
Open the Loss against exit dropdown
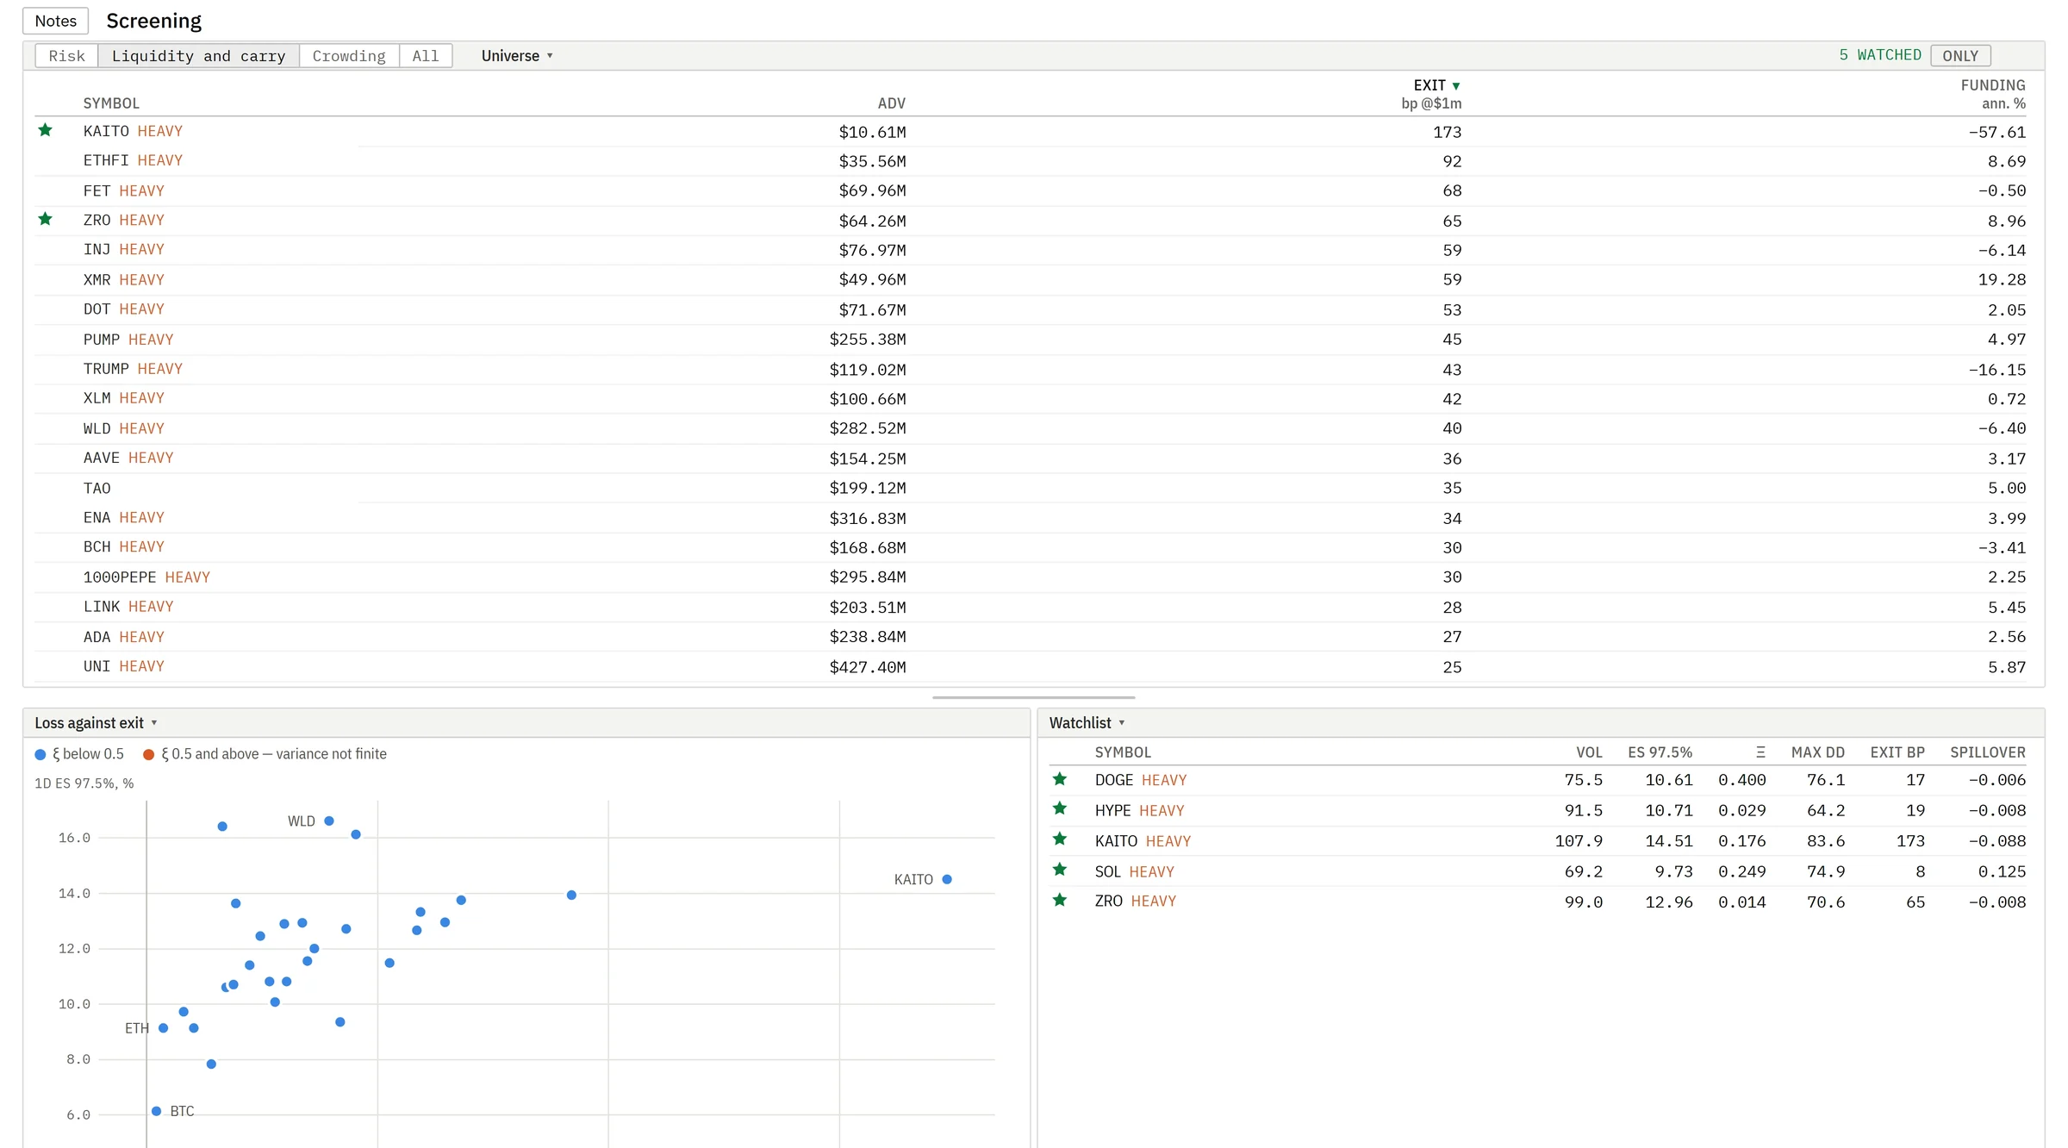tap(96, 723)
